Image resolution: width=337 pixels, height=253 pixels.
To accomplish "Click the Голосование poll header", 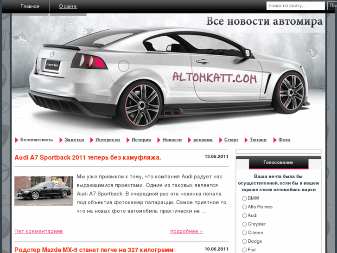I will (x=278, y=162).
